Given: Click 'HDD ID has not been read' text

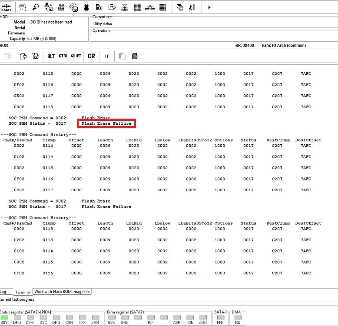Looking at the screenshot, I should click(50, 22).
